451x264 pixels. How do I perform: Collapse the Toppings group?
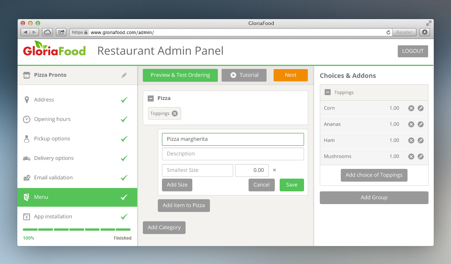[328, 92]
